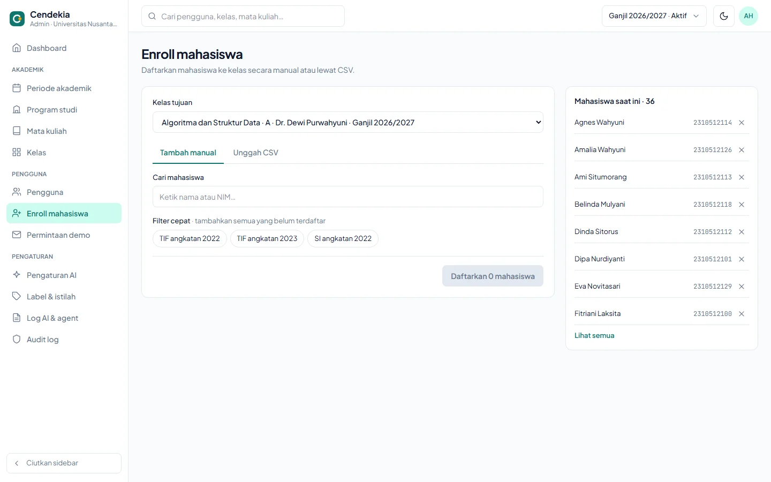This screenshot has height=482, width=771.
Task: Open the AH user avatar menu
Action: click(x=749, y=16)
